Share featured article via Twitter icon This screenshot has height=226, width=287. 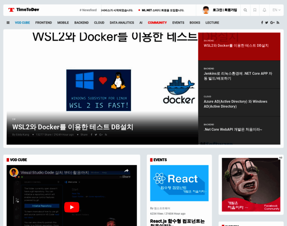96,135
